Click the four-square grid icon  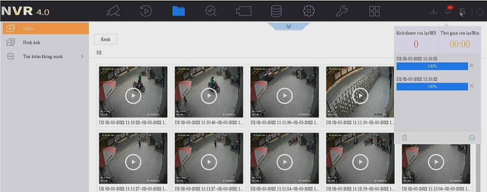coord(342,11)
